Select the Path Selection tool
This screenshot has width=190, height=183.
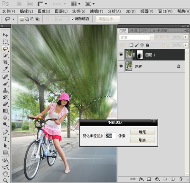pos(5,146)
